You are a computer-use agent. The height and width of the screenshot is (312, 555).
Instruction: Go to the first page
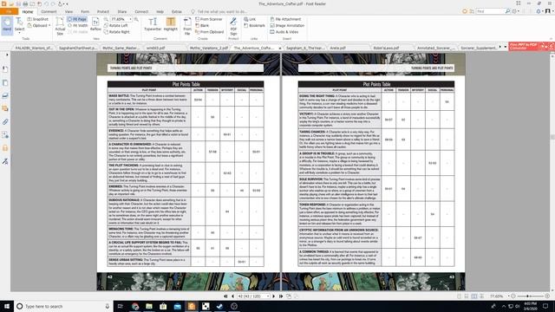coord(225,296)
